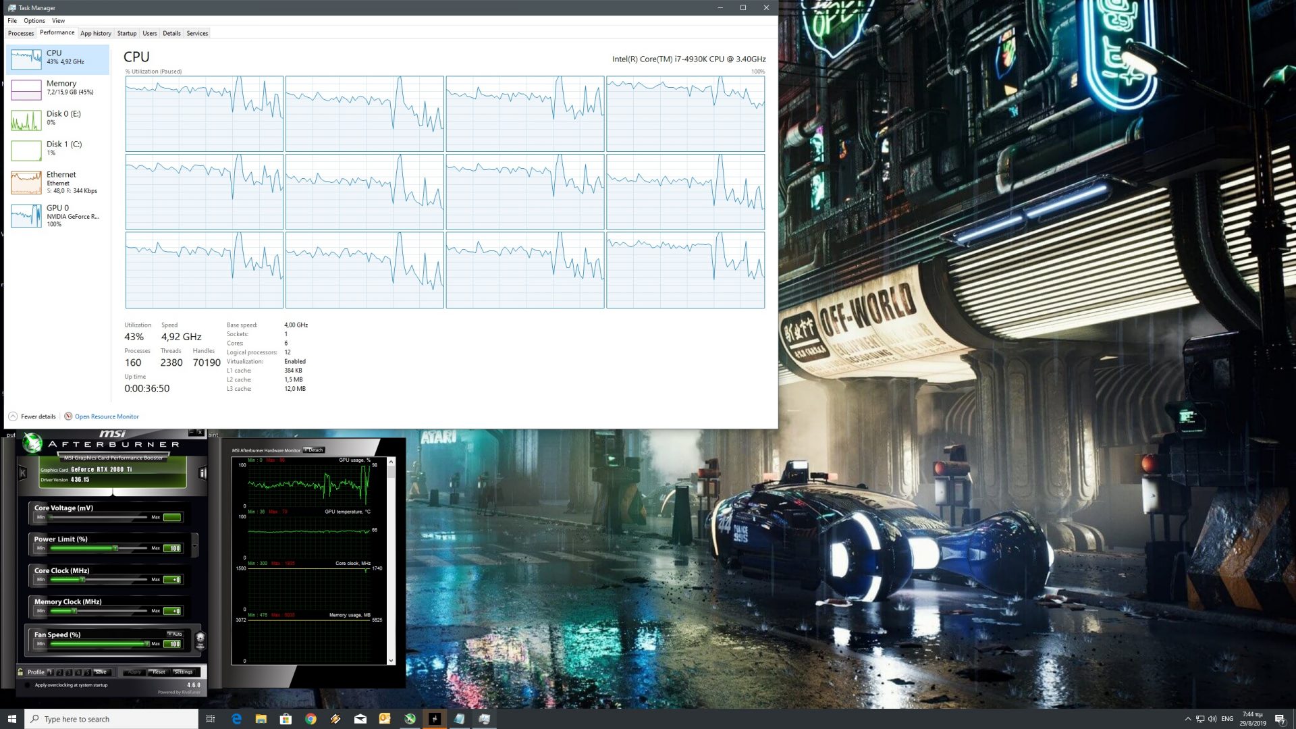
Task: Open Microsoft Store taskbar icon
Action: [x=286, y=719]
